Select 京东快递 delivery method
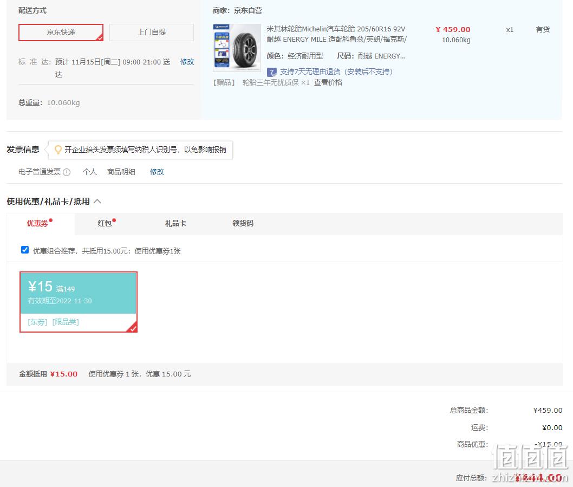 [61, 32]
